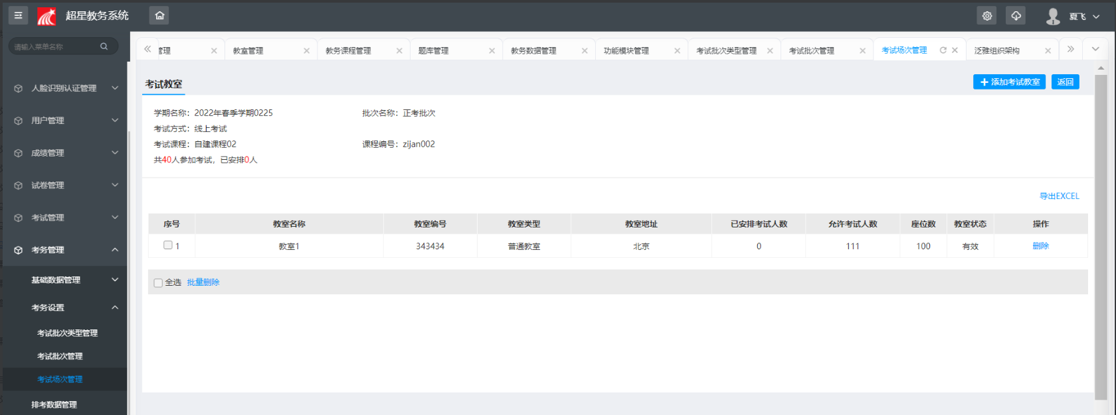Open the user account dropdown
Viewport: 1116px width, 415px height.
[x=1072, y=16]
